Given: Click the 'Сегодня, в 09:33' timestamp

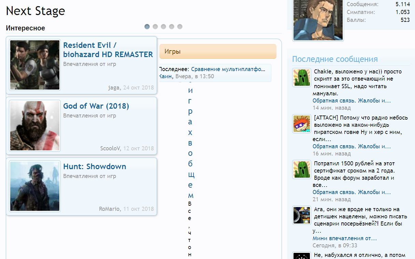Looking at the screenshot, I should click(x=335, y=246).
